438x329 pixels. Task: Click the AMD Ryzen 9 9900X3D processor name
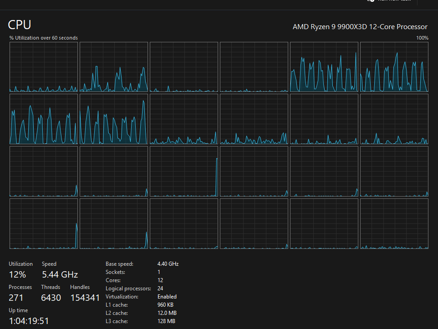(360, 27)
